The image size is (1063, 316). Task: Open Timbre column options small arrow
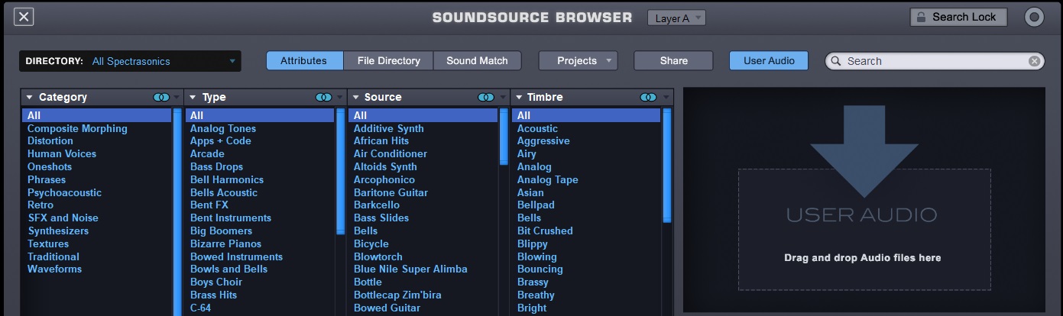(666, 98)
